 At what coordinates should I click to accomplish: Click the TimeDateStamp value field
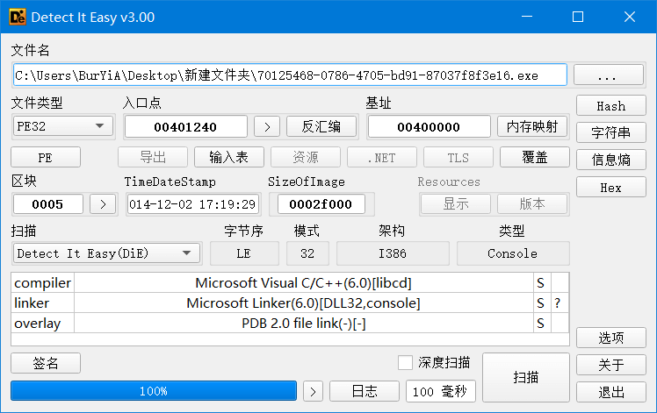coord(192,204)
